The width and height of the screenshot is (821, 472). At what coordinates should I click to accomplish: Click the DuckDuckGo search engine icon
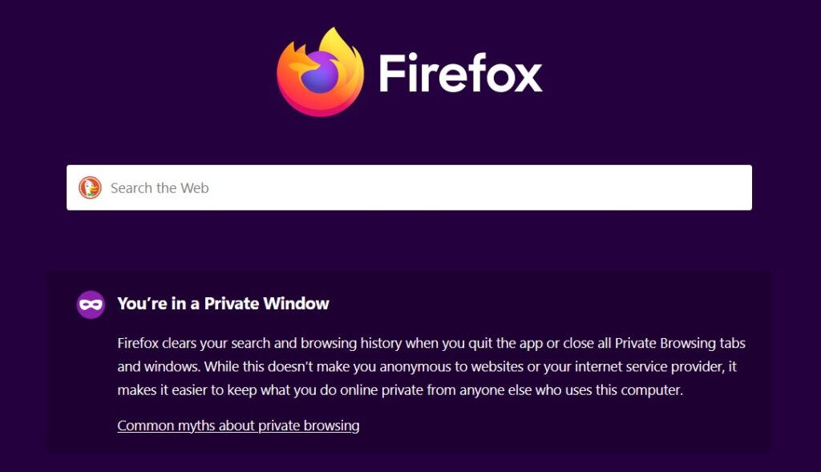coord(90,188)
